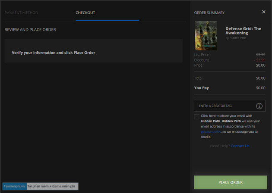The width and height of the screenshot is (272, 193).
Task: Click the Defense Grid: The Awakening title
Action: click(x=243, y=31)
